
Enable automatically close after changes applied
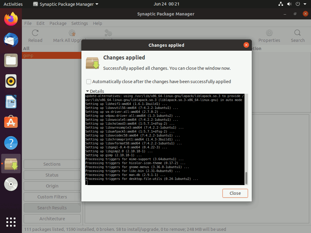pyautogui.click(x=89, y=82)
